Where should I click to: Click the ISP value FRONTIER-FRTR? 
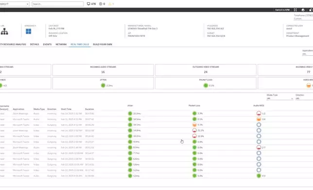click(x=137, y=36)
